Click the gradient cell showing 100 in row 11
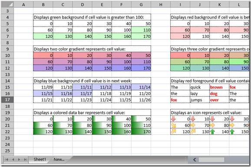The width and height of the screenshot is (251, 167). point(122,62)
